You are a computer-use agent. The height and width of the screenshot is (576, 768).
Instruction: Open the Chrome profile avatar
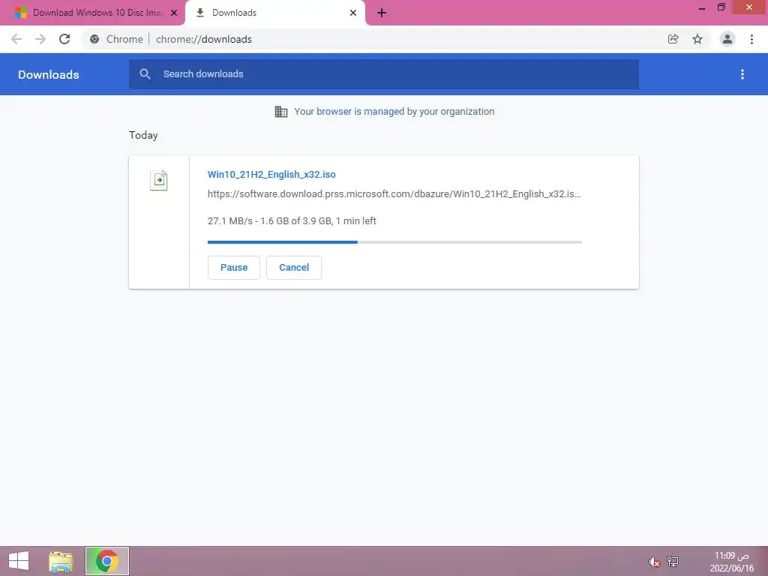tap(727, 39)
